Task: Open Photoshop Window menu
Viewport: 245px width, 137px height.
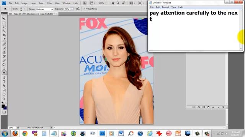Action: [x=66, y=3]
